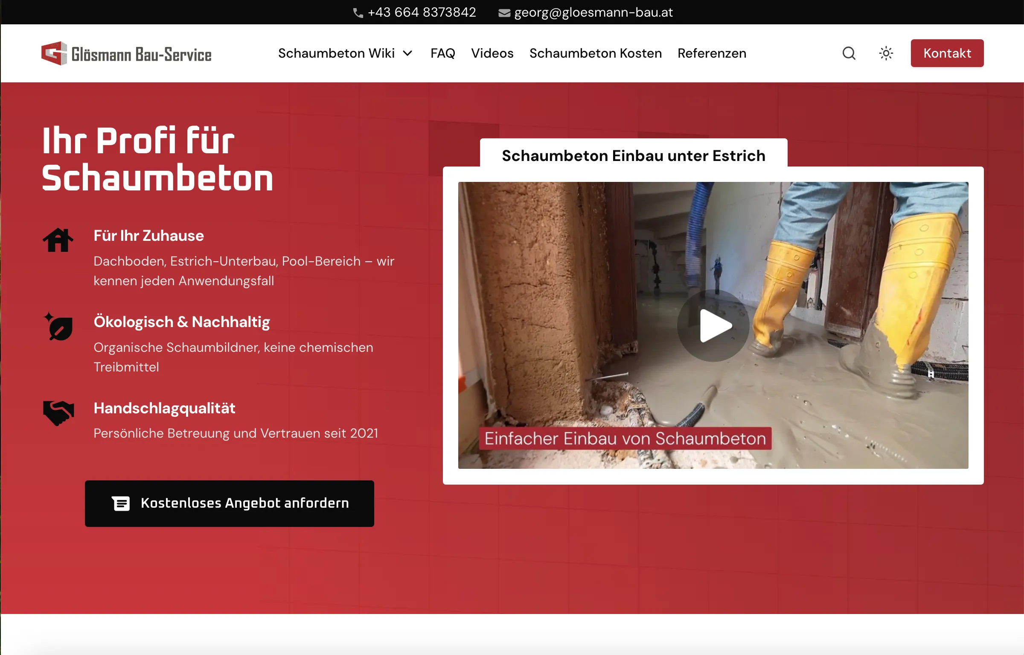Open the Referenzen section
Image resolution: width=1024 pixels, height=655 pixels.
point(711,53)
